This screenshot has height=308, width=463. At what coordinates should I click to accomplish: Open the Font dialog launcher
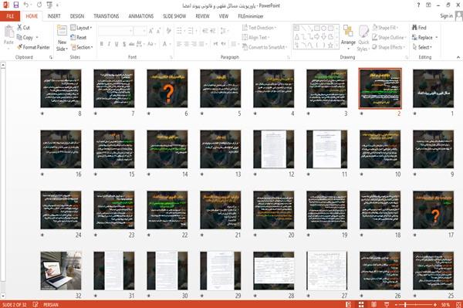[x=171, y=57]
